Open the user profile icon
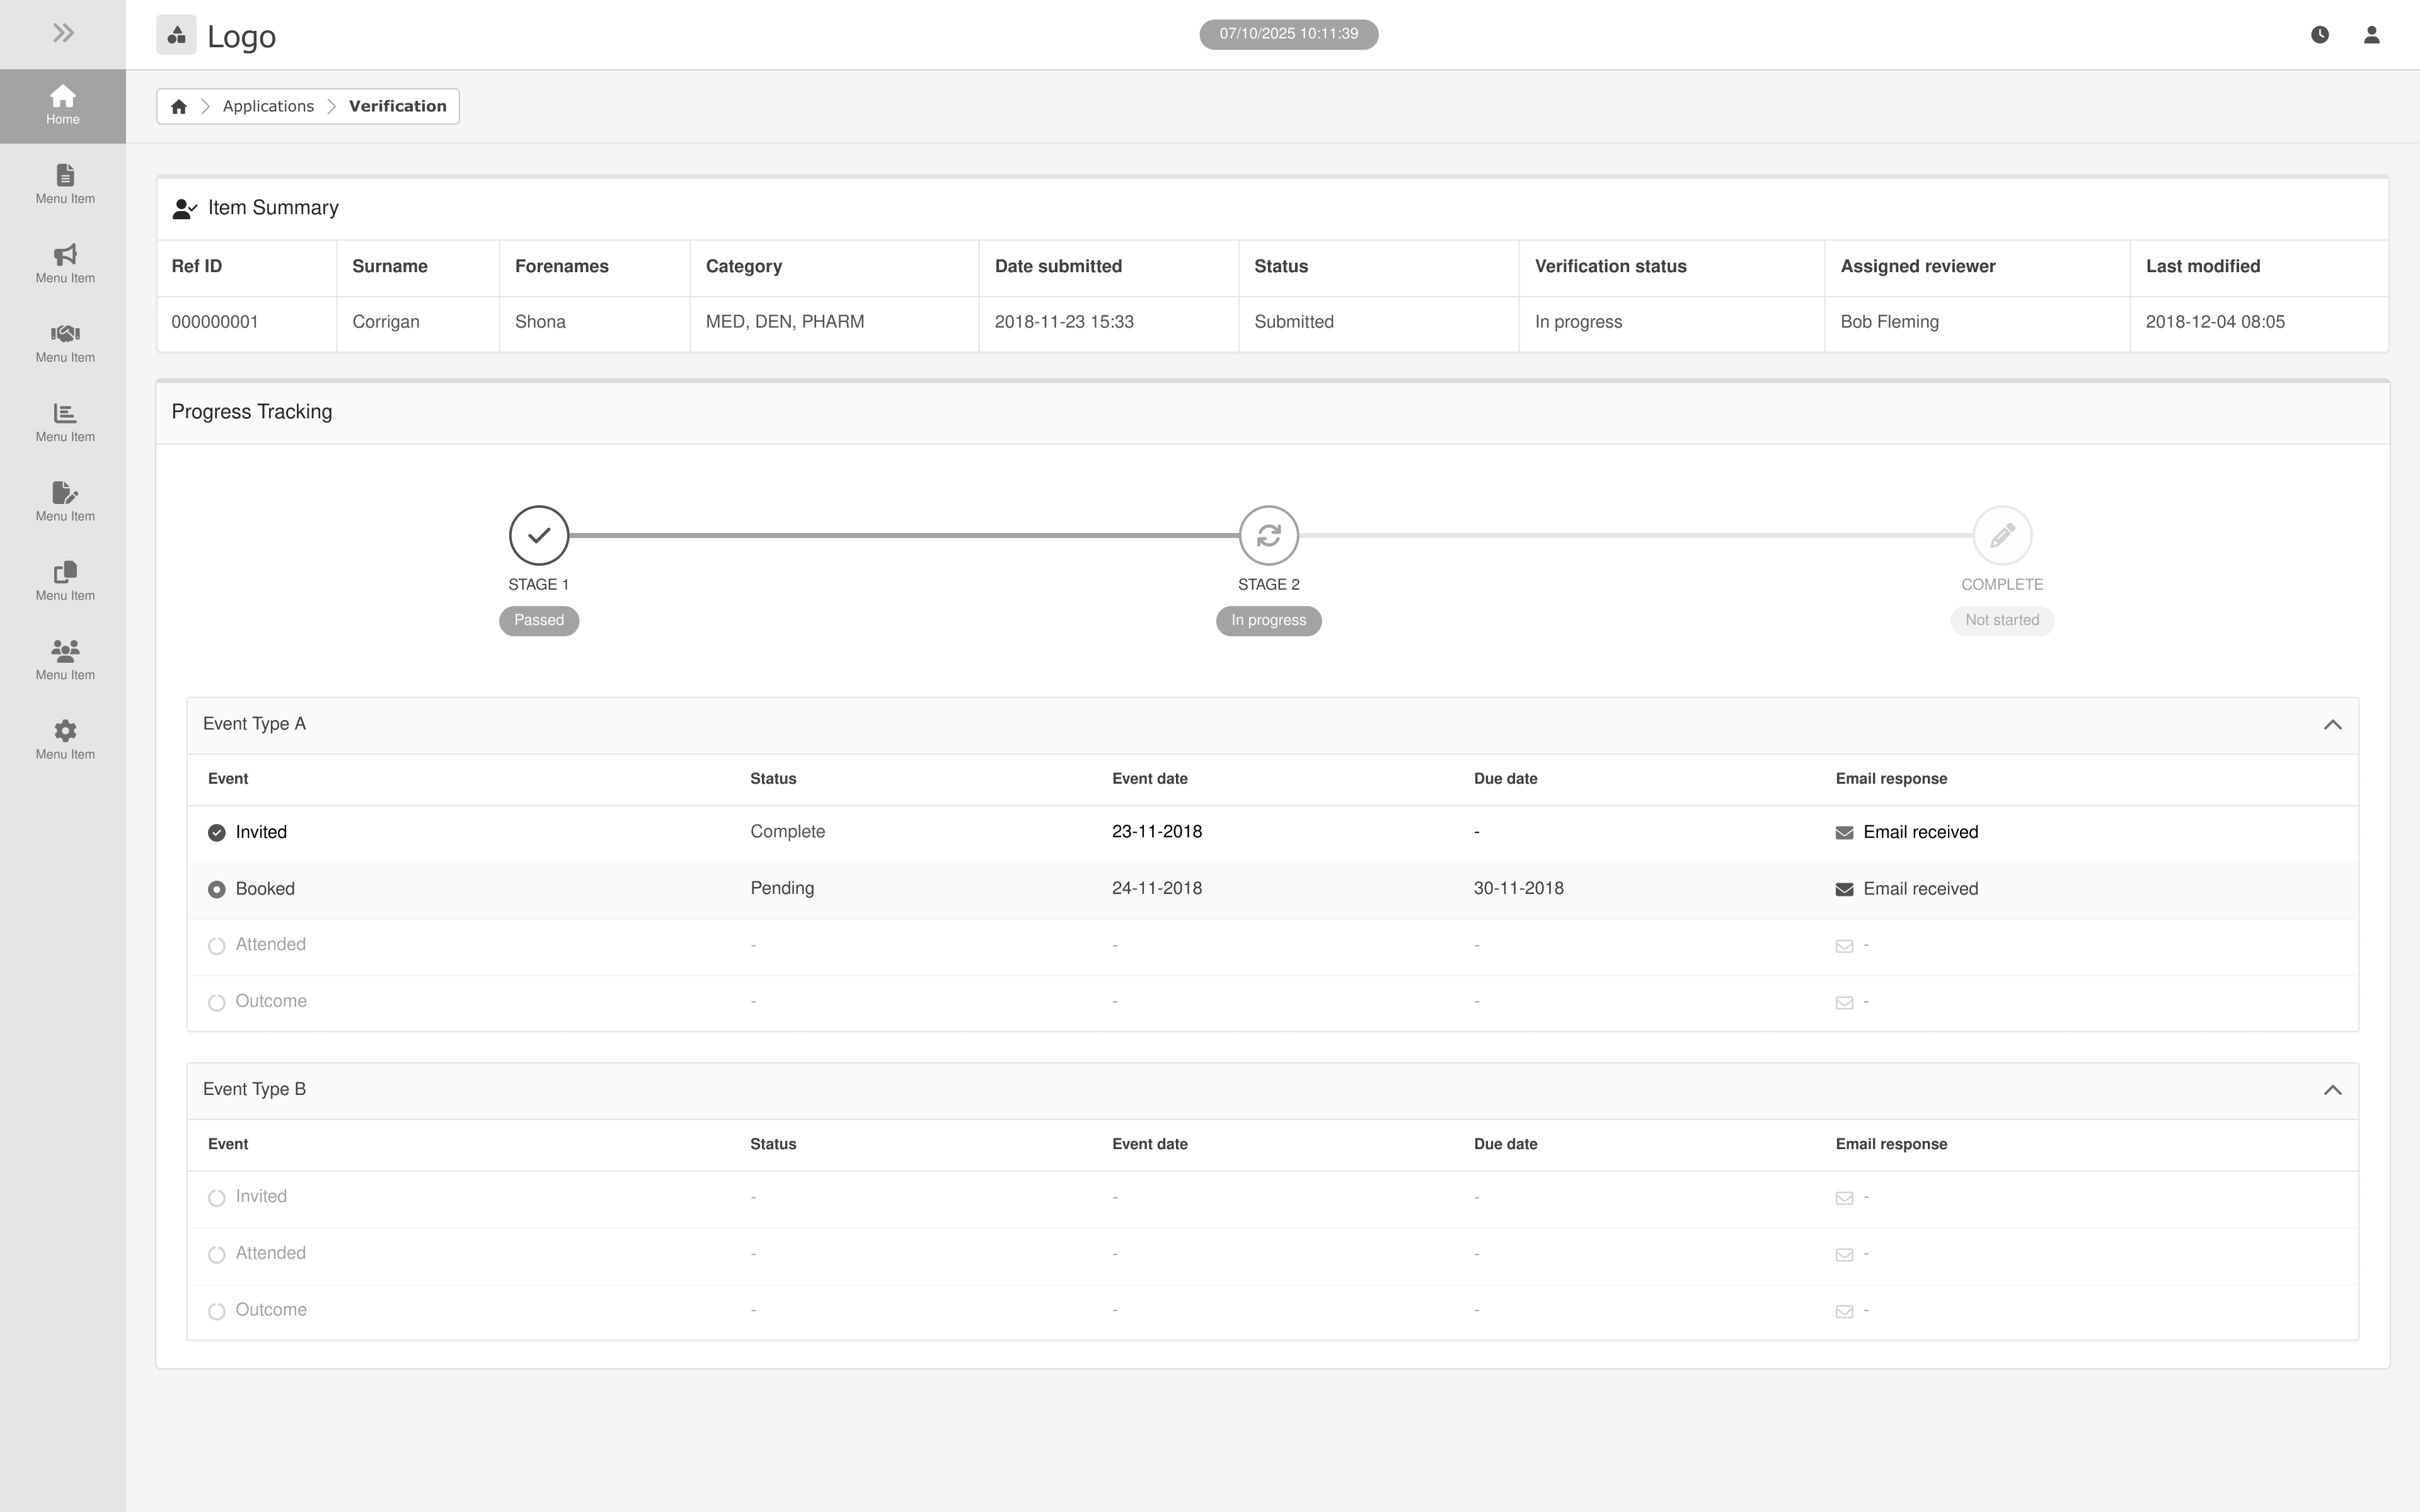 [x=2371, y=35]
